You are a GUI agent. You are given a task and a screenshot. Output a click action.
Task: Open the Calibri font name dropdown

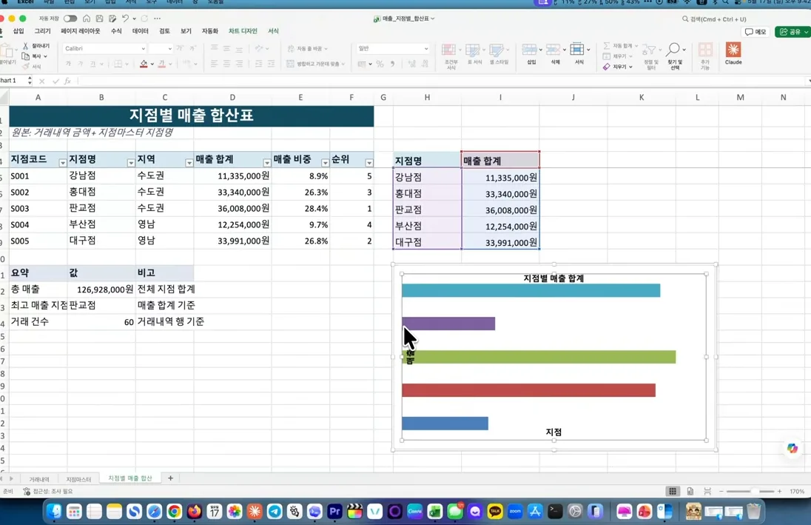[143, 49]
